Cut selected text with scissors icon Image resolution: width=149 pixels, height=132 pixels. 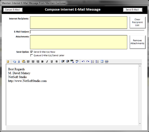(x=19, y=61)
